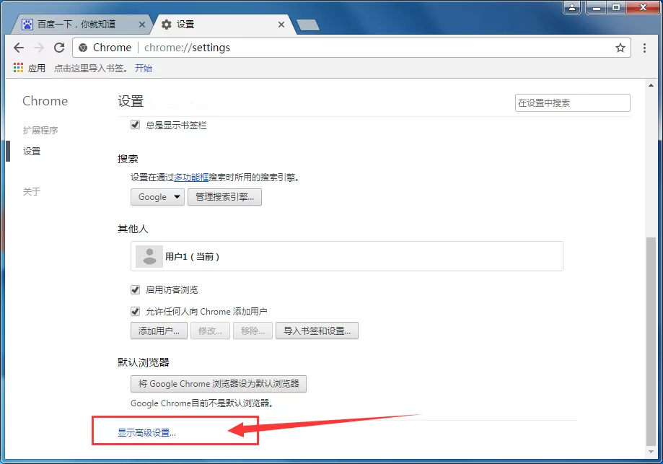
Task: Focus the 在设置中搜索 search box
Action: click(573, 102)
